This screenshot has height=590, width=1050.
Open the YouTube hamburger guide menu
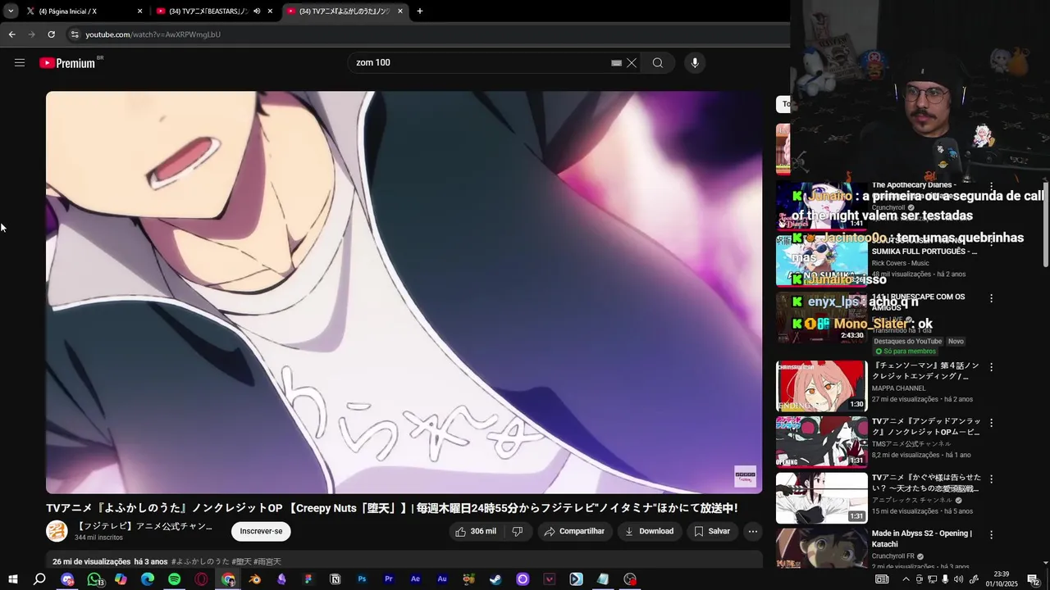[20, 62]
